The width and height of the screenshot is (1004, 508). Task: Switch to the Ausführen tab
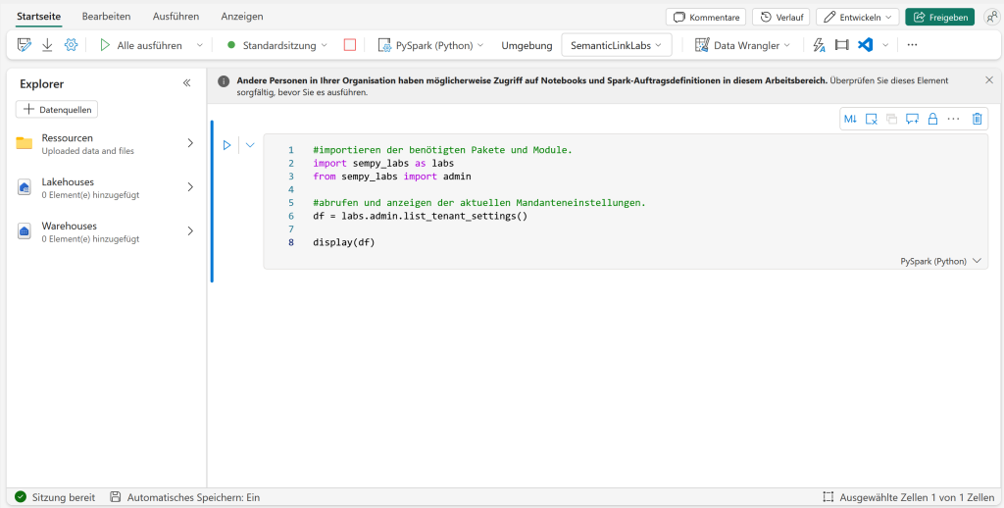click(176, 17)
